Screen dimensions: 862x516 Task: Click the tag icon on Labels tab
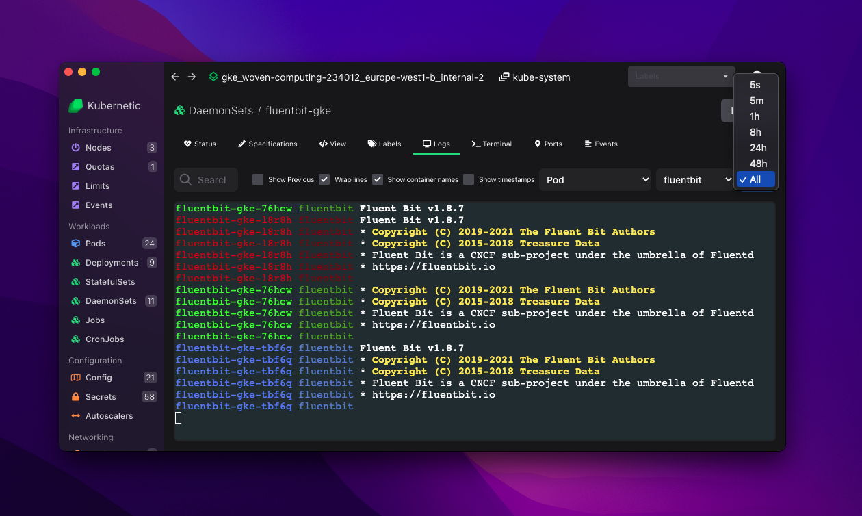(x=372, y=144)
